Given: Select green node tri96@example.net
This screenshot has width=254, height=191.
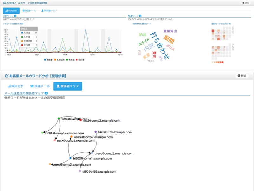Looking at the screenshot, I should point(59,119).
